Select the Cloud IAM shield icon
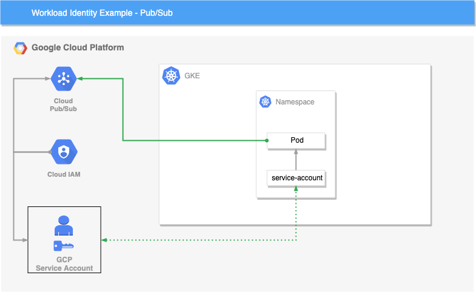This screenshot has width=476, height=292. coord(64,152)
